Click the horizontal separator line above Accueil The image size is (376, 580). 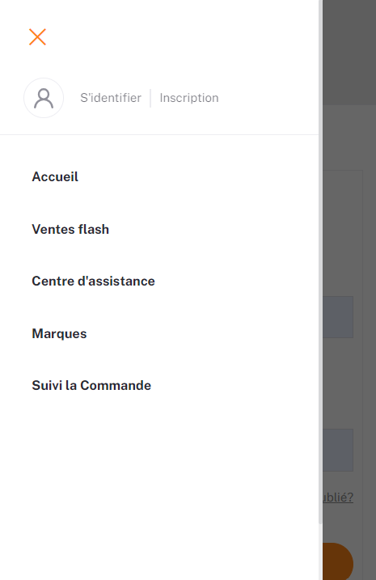(x=159, y=134)
